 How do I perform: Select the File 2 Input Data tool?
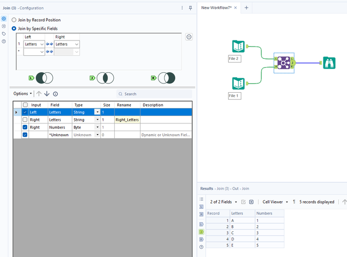[238, 46]
